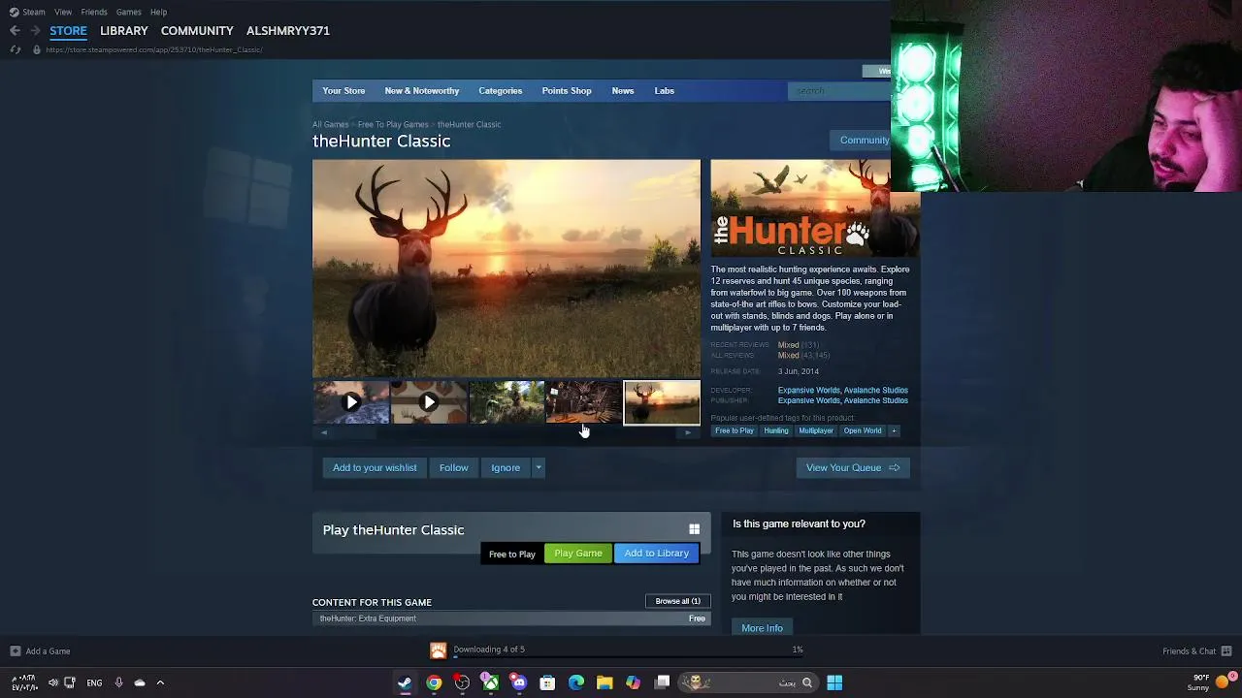Switch to the COMMUNITY tab
This screenshot has height=698, width=1242.
(197, 31)
